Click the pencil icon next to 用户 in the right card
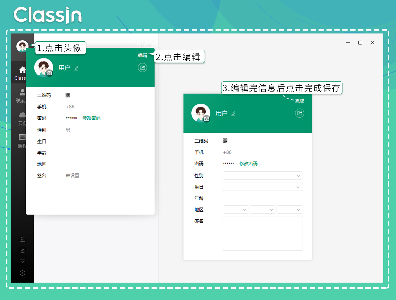396x300 pixels. coord(233,114)
